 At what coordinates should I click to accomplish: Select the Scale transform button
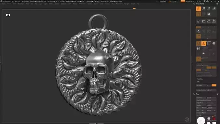209,9
